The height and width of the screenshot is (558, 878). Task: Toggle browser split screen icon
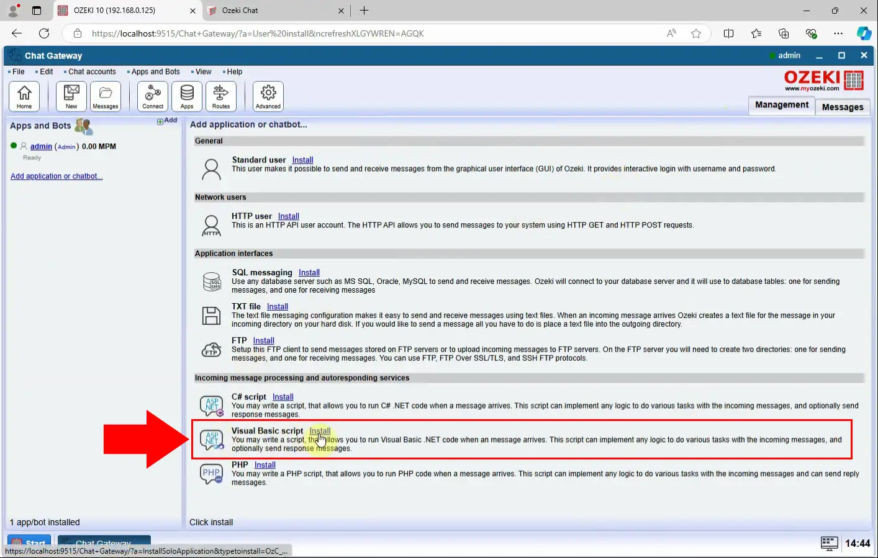pos(729,33)
